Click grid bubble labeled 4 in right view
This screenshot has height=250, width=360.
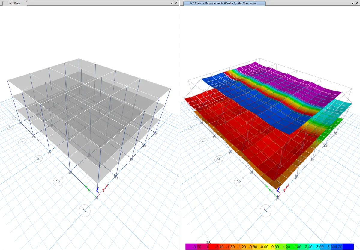tap(203, 141)
